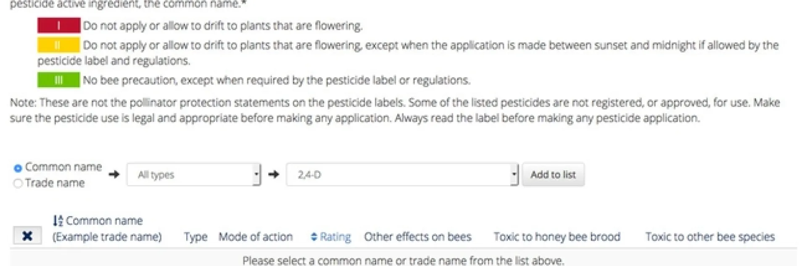Click the red rating I badge

tap(59, 25)
